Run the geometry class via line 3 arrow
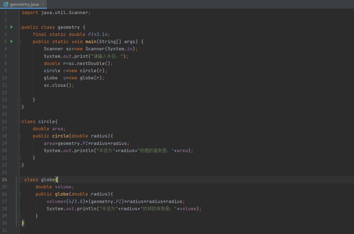The width and height of the screenshot is (354, 234). 12,27
